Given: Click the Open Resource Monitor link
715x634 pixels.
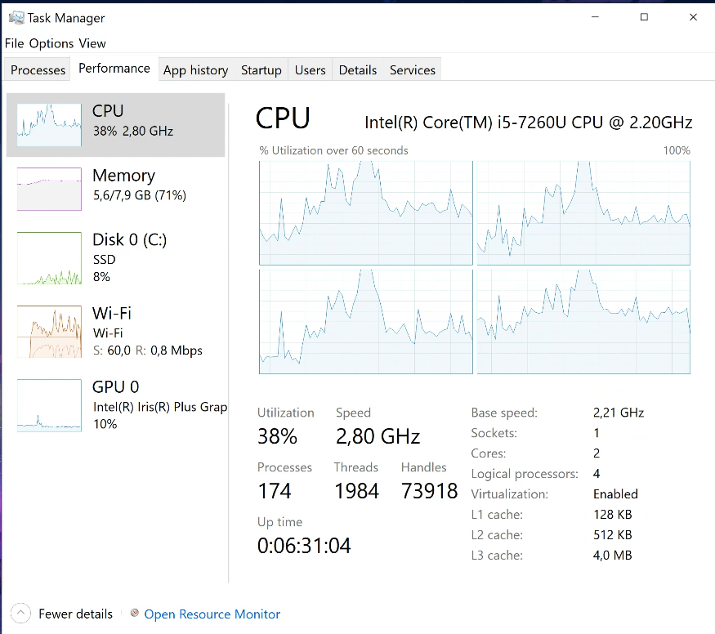Looking at the screenshot, I should point(212,614).
